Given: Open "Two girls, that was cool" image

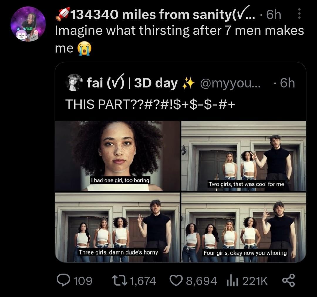Looking at the screenshot, I should pyautogui.click(x=244, y=156).
